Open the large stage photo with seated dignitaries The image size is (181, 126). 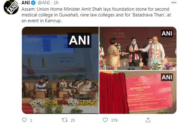tap(60, 70)
